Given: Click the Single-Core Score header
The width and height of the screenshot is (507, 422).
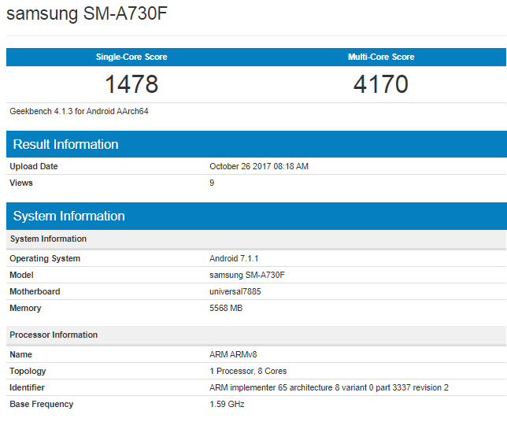Looking at the screenshot, I should (131, 57).
